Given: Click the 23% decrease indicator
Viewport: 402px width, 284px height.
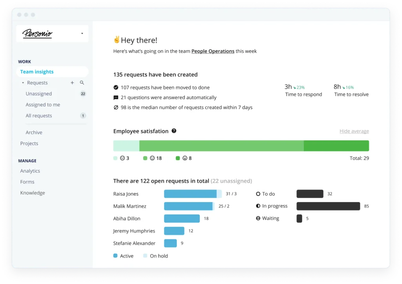Looking at the screenshot, I should click(299, 87).
